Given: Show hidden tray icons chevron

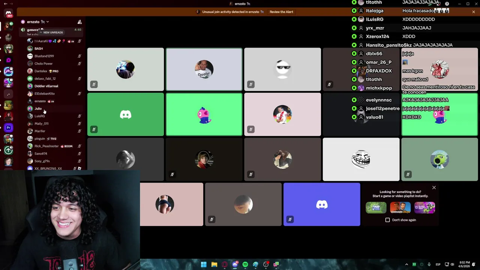Looking at the screenshot, I should point(406,264).
